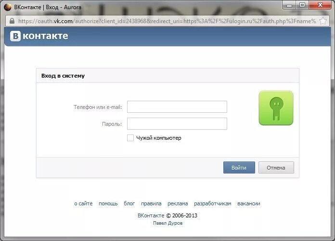The width and height of the screenshot is (335, 241).
Task: Bookmark the page with the star icon
Action: tap(323, 21)
